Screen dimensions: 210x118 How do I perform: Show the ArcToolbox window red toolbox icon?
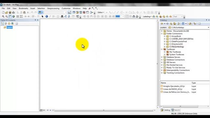click(84, 12)
